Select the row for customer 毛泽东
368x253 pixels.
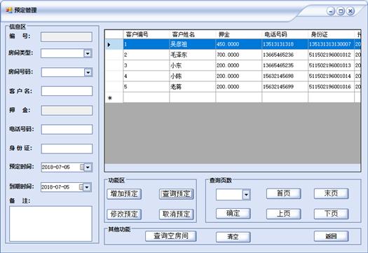click(x=232, y=55)
